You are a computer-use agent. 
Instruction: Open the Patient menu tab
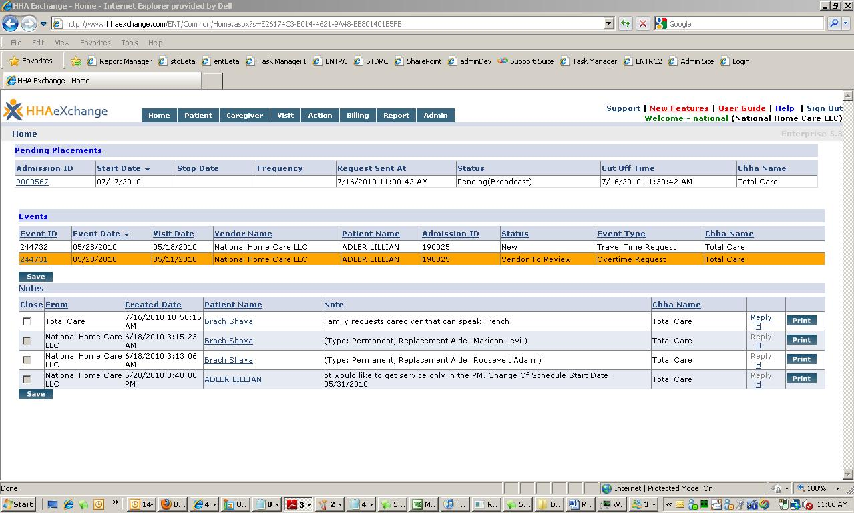(198, 116)
